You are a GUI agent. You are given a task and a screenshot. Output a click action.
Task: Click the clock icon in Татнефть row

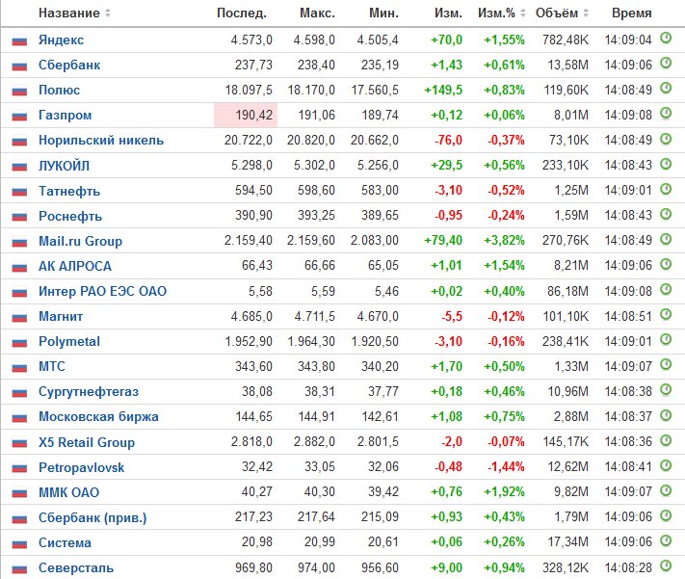(666, 189)
